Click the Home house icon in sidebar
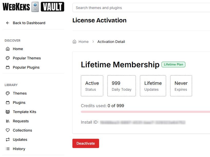The image size is (210, 157). tap(8, 49)
